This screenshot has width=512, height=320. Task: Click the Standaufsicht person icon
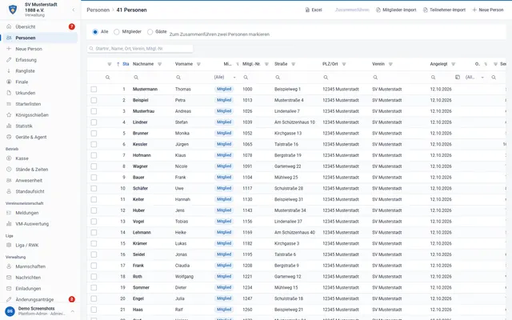point(9,191)
